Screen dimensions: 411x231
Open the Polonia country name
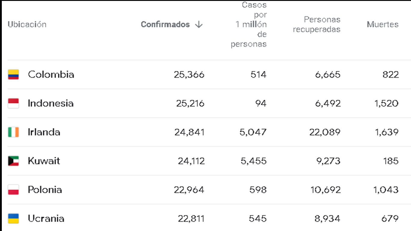[45, 190]
